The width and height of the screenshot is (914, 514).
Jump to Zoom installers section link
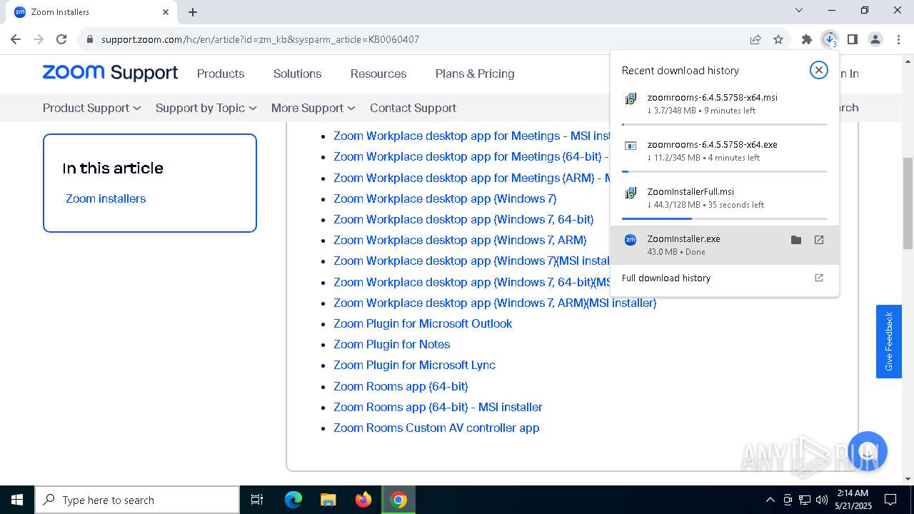[106, 198]
